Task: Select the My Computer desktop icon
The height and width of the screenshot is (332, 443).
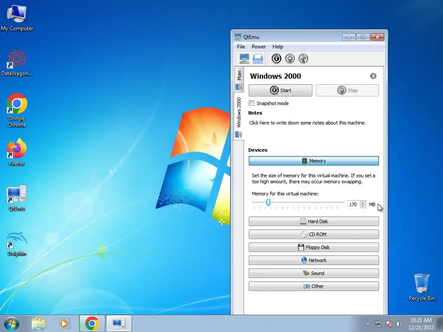Action: click(17, 18)
